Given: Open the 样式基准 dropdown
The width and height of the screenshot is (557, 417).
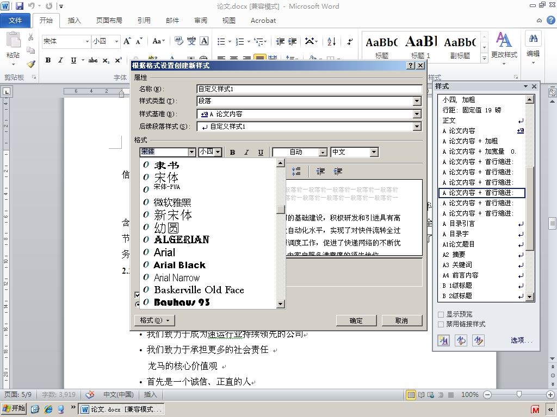Looking at the screenshot, I should coord(417,114).
